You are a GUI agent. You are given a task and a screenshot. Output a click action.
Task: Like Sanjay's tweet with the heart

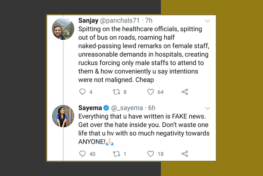[150, 92]
